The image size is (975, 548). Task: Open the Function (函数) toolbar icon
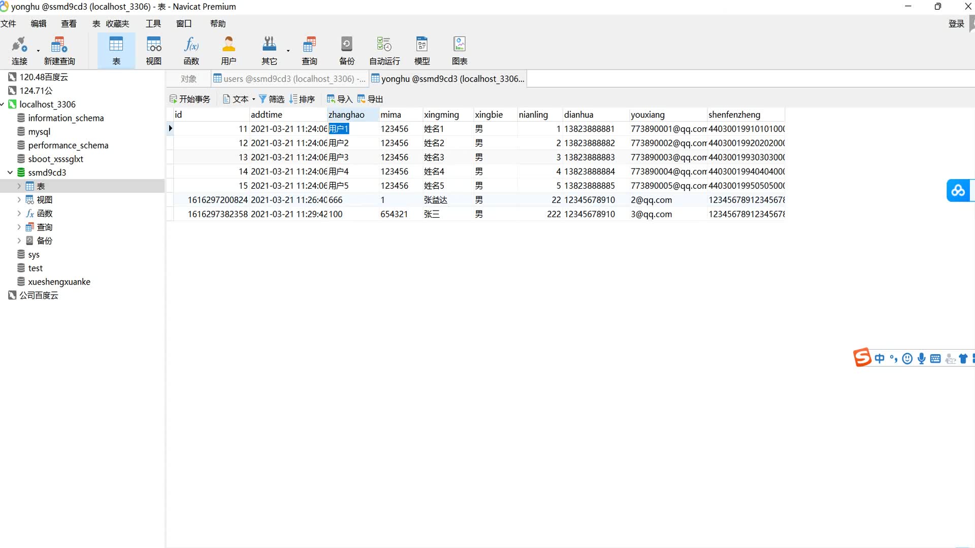coord(191,50)
